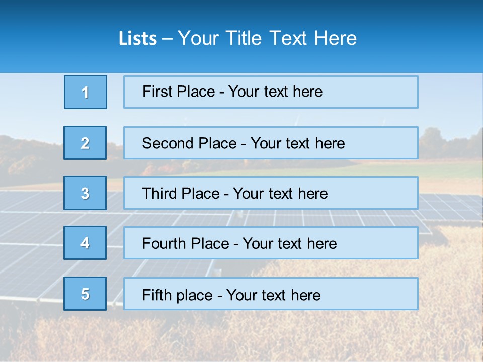The height and width of the screenshot is (362, 483).
Task: Select the 'Second Place' text box
Action: [271, 143]
